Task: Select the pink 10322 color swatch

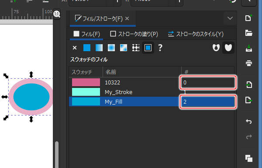Action: 86,82
